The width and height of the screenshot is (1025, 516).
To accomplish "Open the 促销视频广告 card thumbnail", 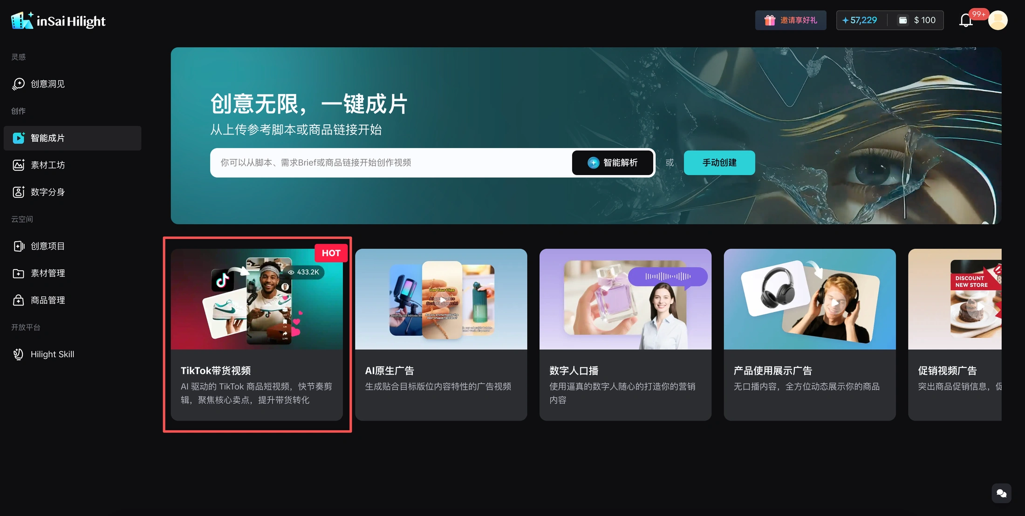I will tap(955, 299).
